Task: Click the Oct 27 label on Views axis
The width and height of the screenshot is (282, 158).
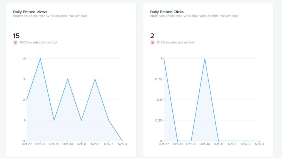Action: click(27, 144)
